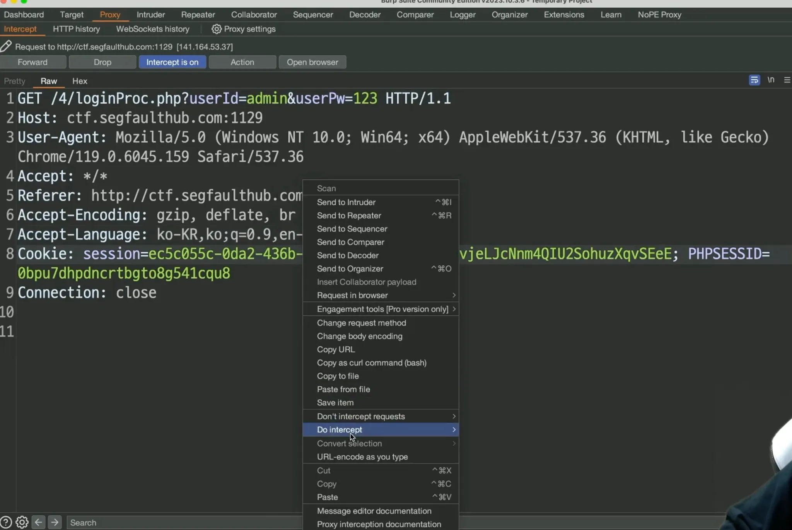Open the HTTP history tab

76,29
